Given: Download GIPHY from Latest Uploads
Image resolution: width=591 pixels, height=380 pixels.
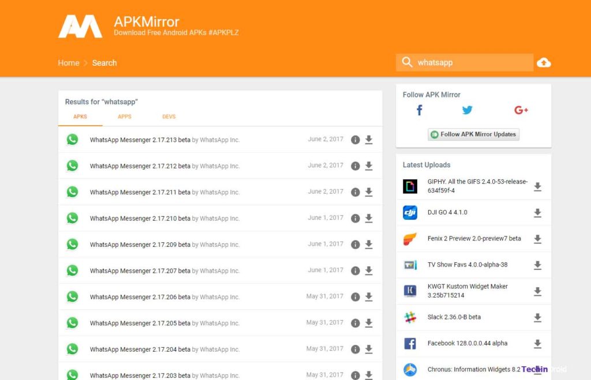Looking at the screenshot, I should [537, 187].
